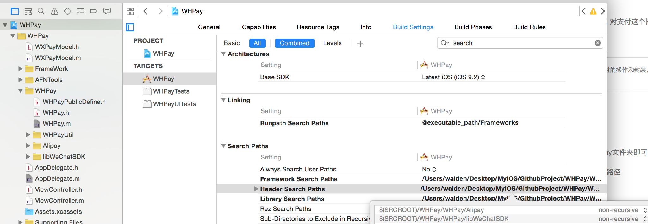Clear the search field text

597,43
